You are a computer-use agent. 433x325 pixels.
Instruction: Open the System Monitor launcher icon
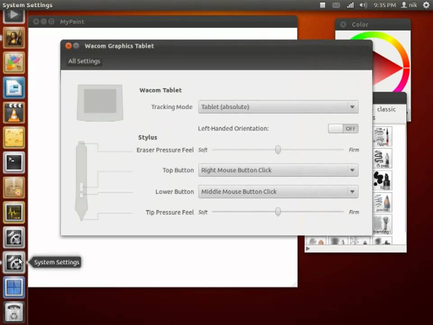pos(14,212)
